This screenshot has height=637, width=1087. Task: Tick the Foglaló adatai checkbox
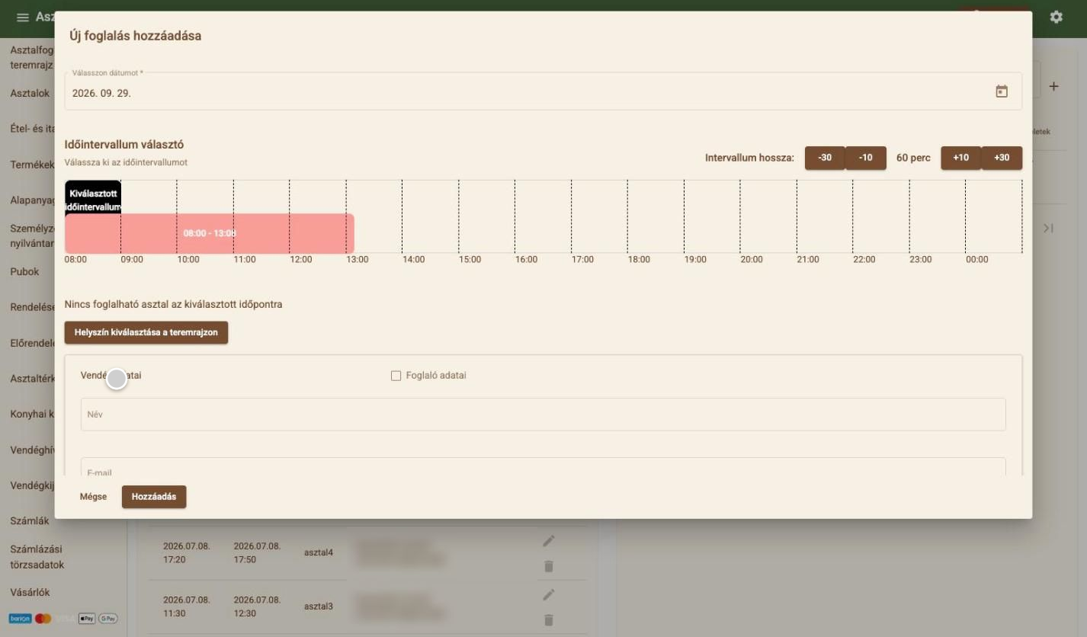click(x=396, y=376)
